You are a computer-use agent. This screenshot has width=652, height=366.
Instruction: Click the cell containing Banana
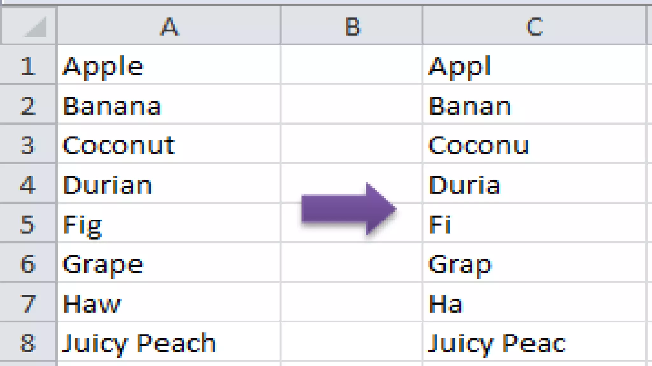click(169, 105)
